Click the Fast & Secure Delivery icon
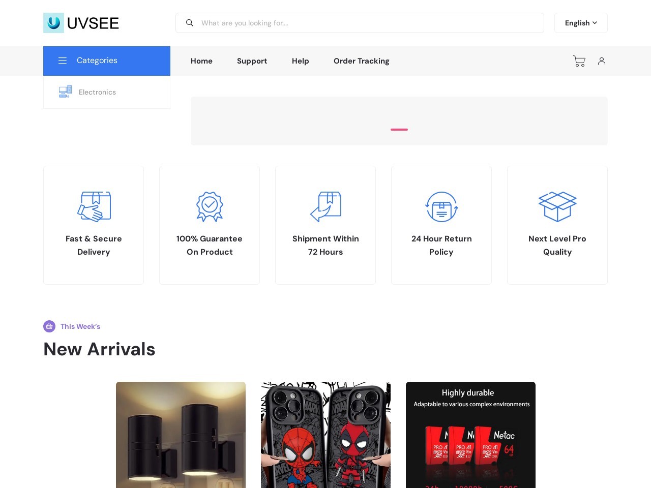The height and width of the screenshot is (488, 651). pyautogui.click(x=94, y=206)
